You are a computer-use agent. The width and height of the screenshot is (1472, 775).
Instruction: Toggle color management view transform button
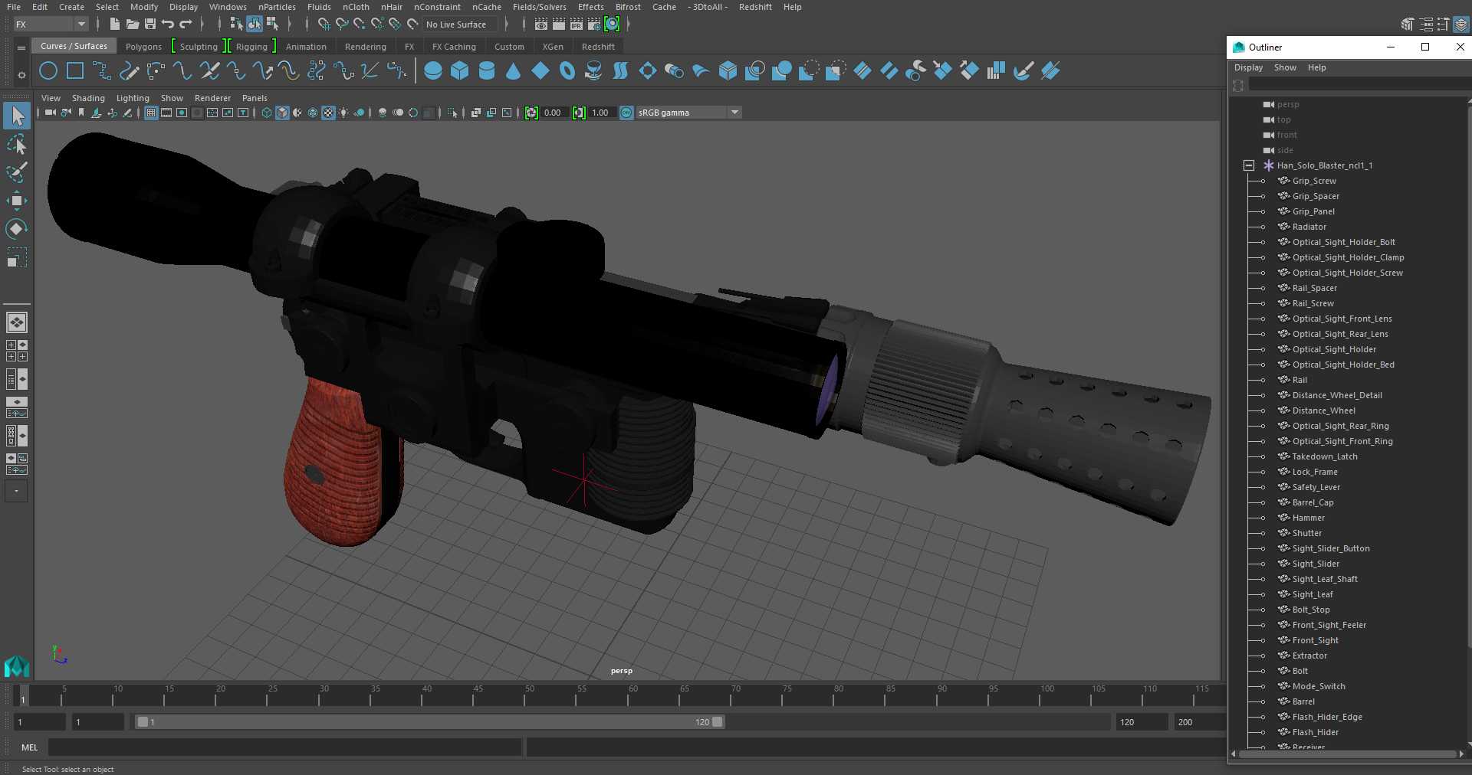tap(626, 113)
